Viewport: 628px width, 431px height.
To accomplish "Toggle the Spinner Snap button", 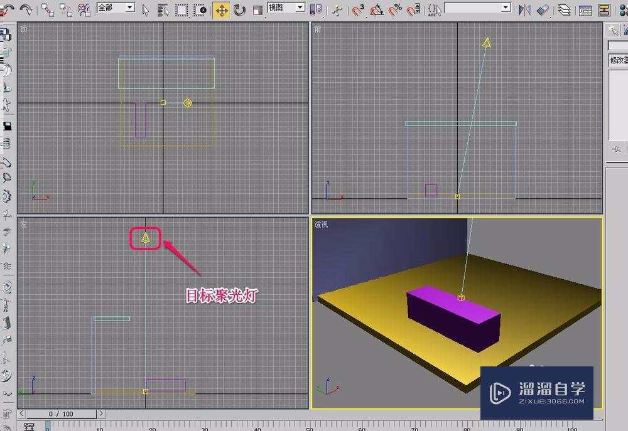I will click(413, 9).
